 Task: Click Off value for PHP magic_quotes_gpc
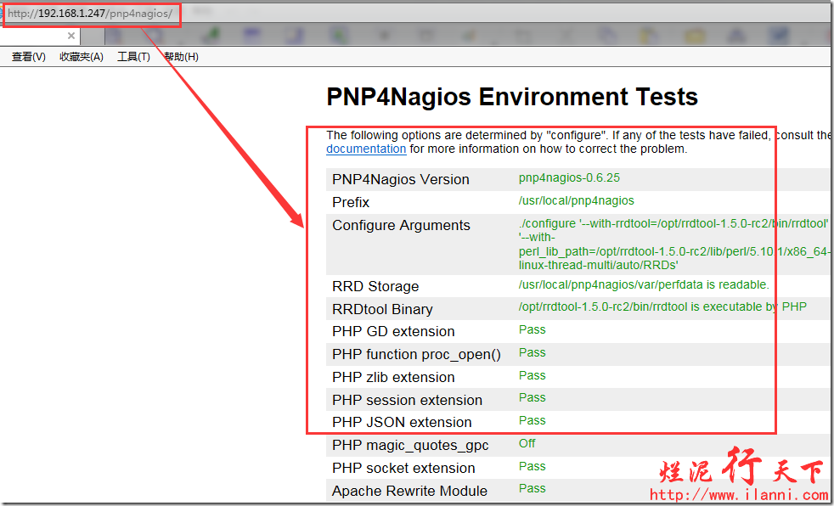click(527, 443)
